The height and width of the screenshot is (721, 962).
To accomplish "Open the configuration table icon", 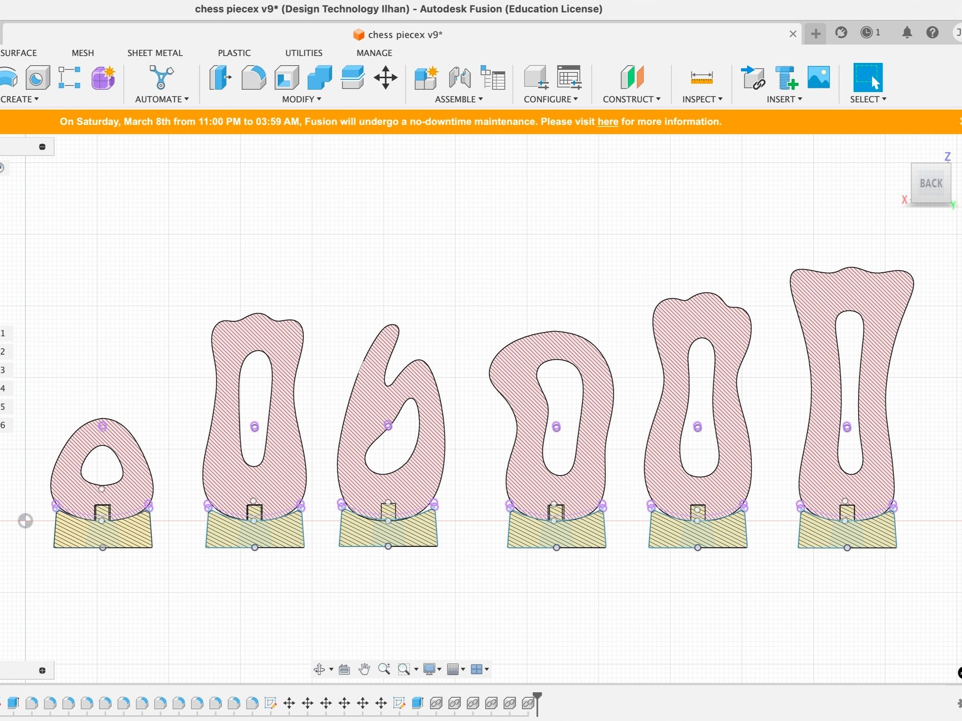I will [x=569, y=77].
